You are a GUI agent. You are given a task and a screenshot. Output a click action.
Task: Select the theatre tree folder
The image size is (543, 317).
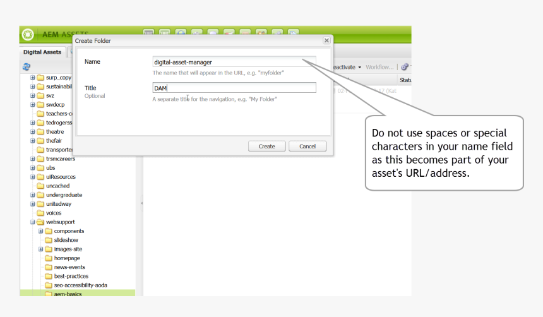pos(55,131)
